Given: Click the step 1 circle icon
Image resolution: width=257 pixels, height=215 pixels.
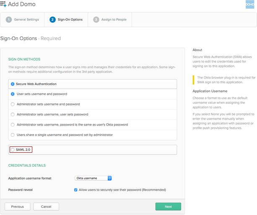Looking at the screenshot, I should [9, 20].
